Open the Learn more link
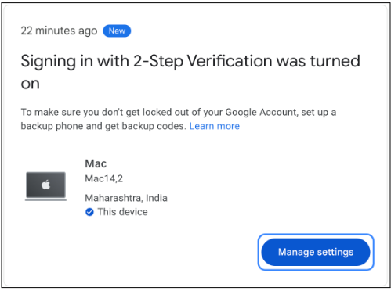Screen dimensions: 391x291 click(214, 126)
